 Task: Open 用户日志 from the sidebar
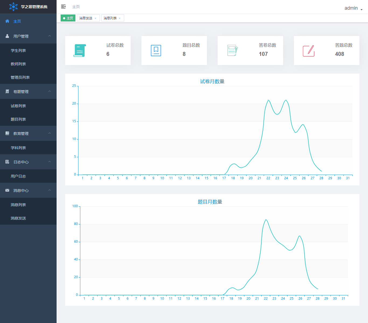pyautogui.click(x=18, y=176)
